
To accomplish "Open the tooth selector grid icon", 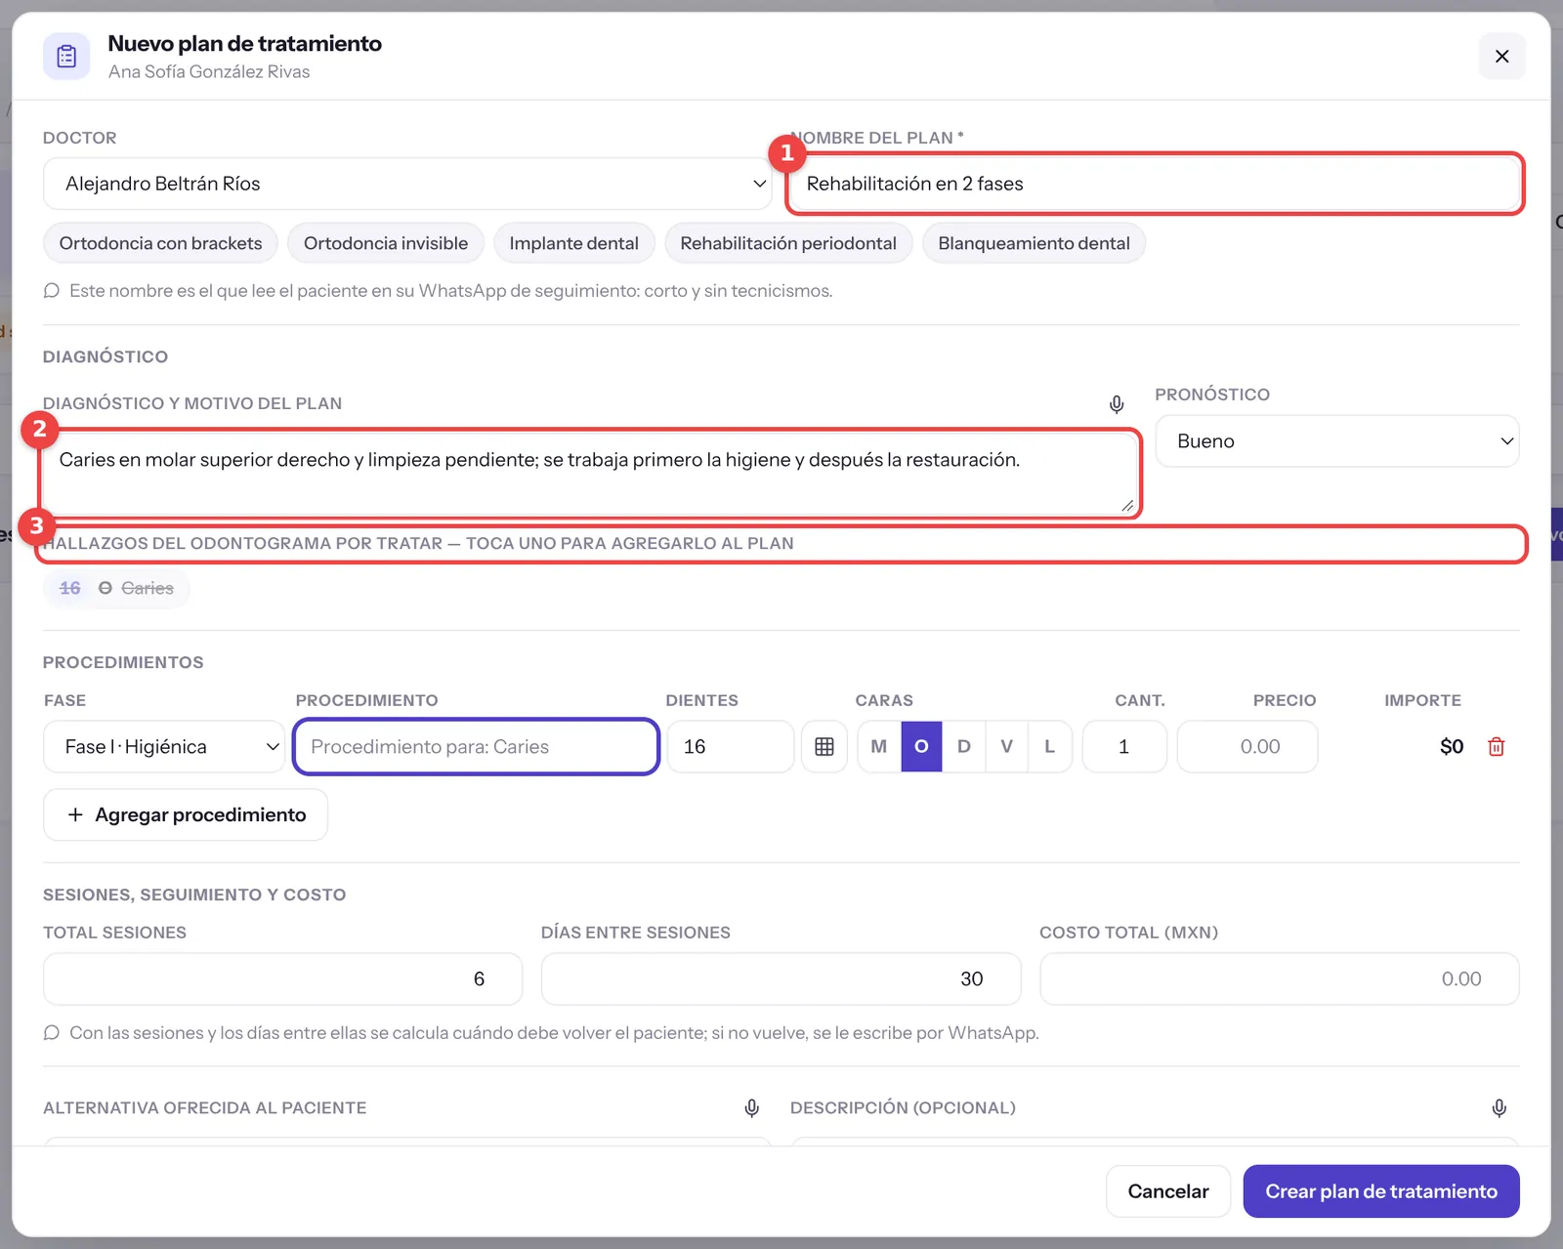I will (824, 747).
